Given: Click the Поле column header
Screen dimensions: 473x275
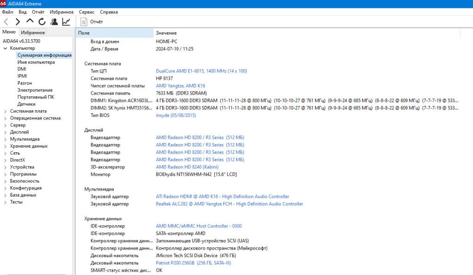Looking at the screenshot, I should (115, 33).
